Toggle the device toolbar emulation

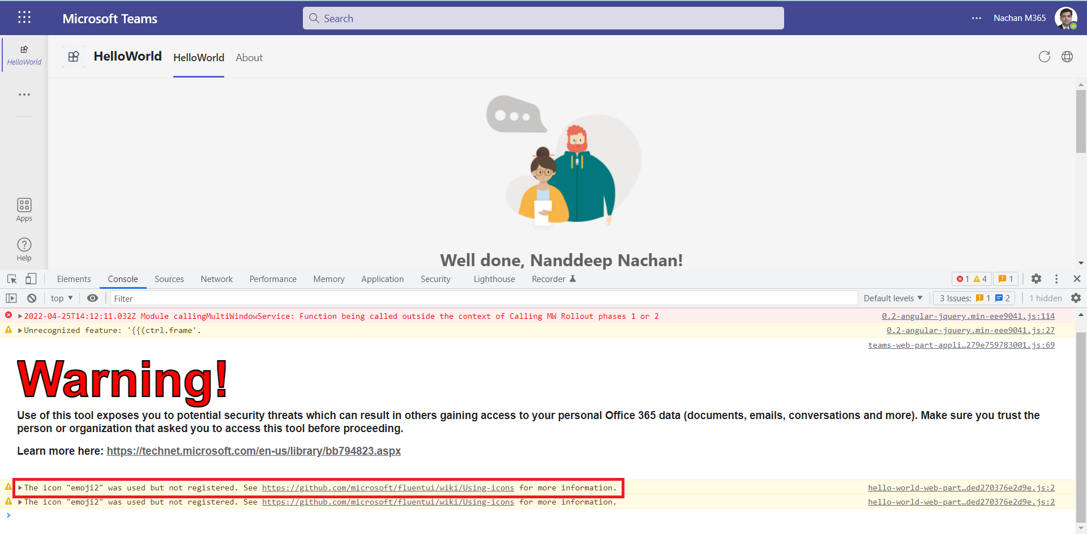point(31,279)
